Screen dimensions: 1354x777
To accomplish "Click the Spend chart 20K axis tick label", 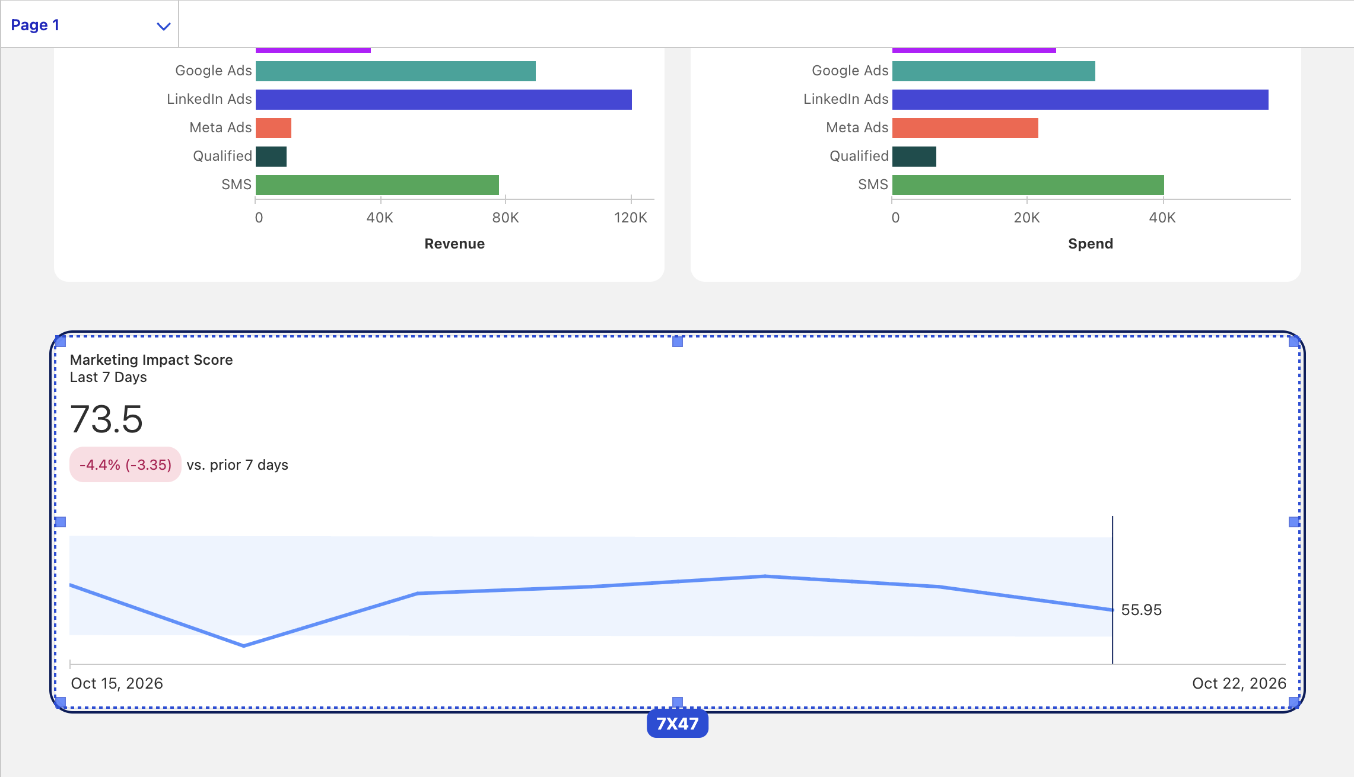I will [x=1027, y=218].
